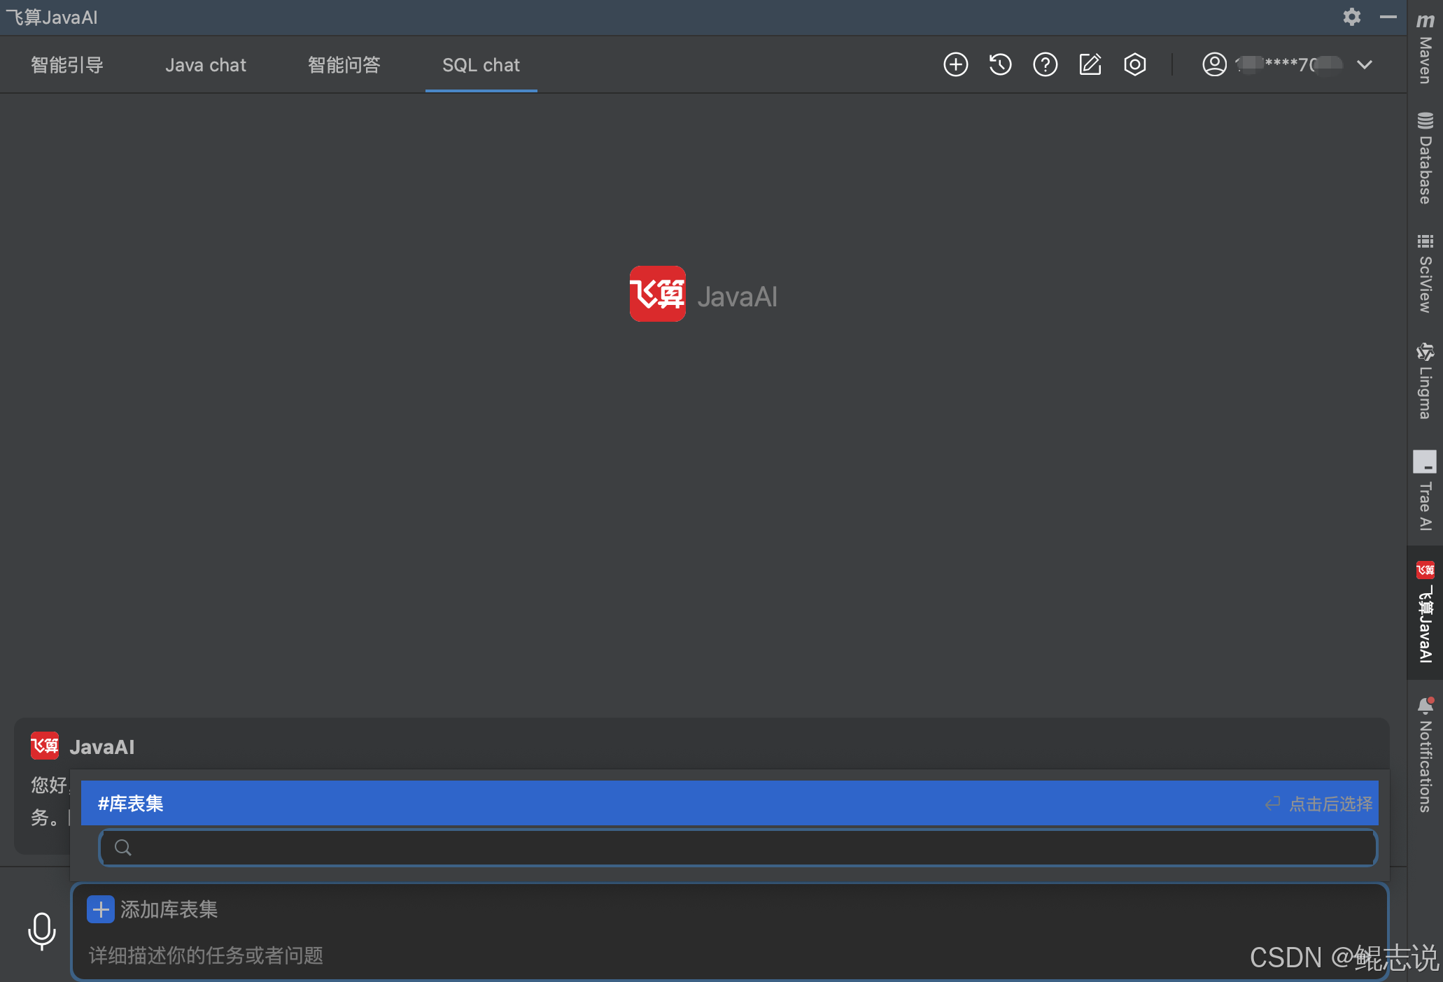
Task: Open the 智能引导 tab
Action: 67,65
